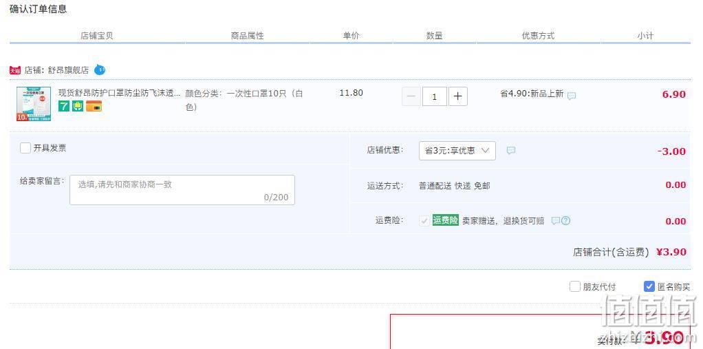Uncheck the 匿名购买 checkbox

coord(649,286)
